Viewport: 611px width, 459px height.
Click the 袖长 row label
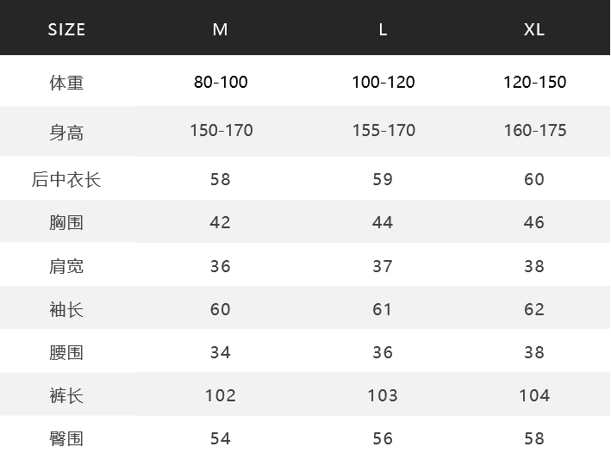coord(66,309)
